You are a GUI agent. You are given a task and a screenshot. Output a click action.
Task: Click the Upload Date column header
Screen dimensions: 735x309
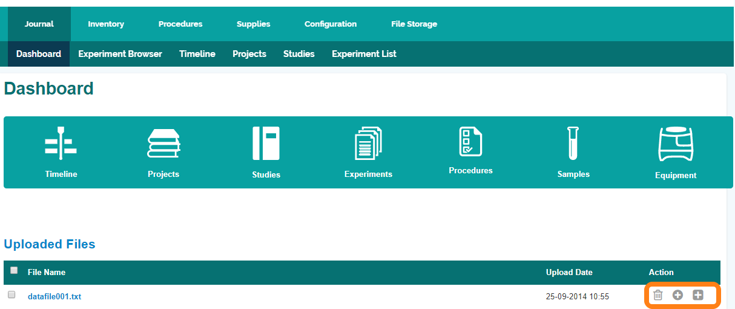click(x=569, y=272)
